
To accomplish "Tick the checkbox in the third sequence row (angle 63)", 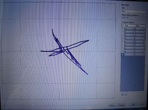I will [123, 35].
